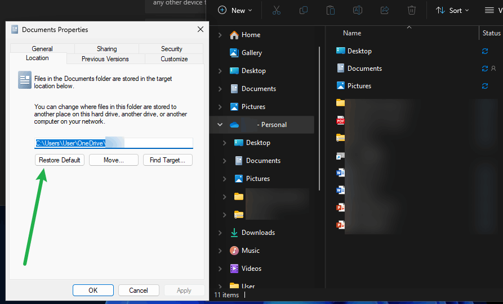The height and width of the screenshot is (304, 503).
Task: Click the Rename icon in toolbar
Action: (357, 10)
